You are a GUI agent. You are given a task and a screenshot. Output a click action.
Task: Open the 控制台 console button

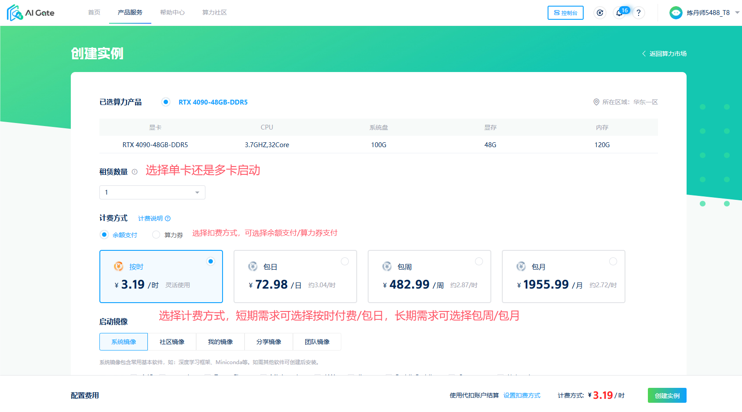566,13
